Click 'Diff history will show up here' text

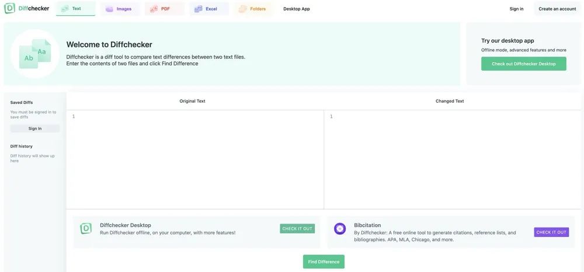[32, 158]
